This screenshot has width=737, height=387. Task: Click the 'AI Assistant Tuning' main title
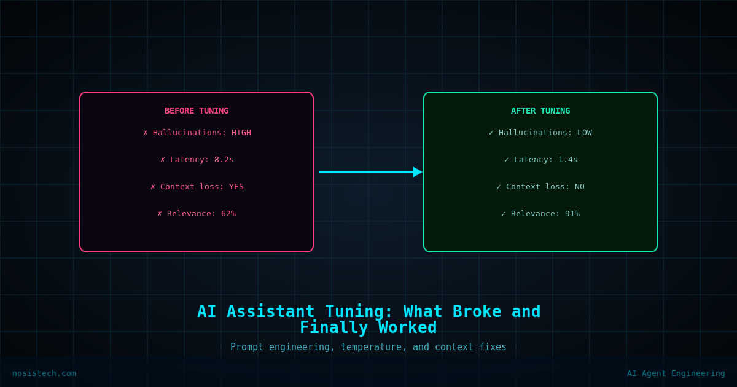[x=368, y=319]
